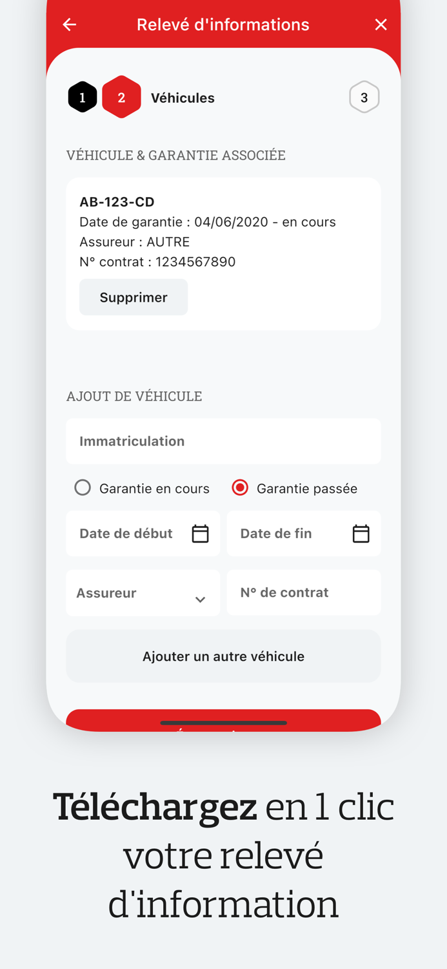The width and height of the screenshot is (447, 969).
Task: Open the calendar picker for Date de début
Action: coord(200,534)
